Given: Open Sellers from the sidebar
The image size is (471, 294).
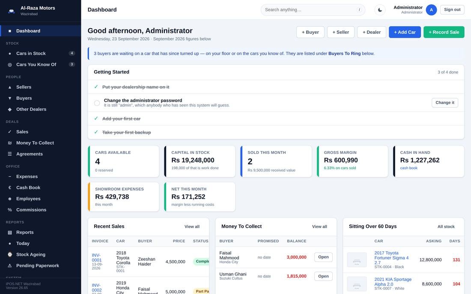Looking at the screenshot, I should tap(41, 87).
